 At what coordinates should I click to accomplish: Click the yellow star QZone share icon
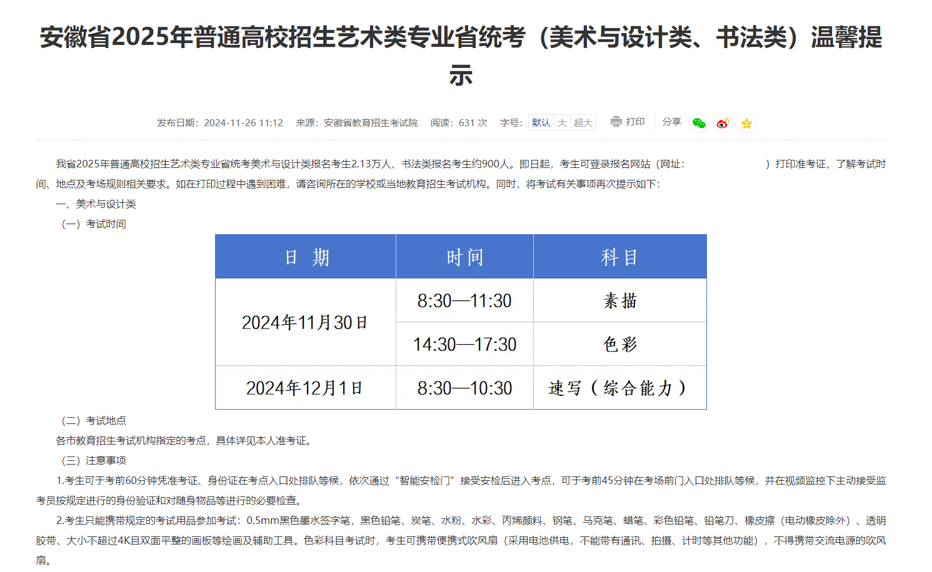click(x=746, y=123)
